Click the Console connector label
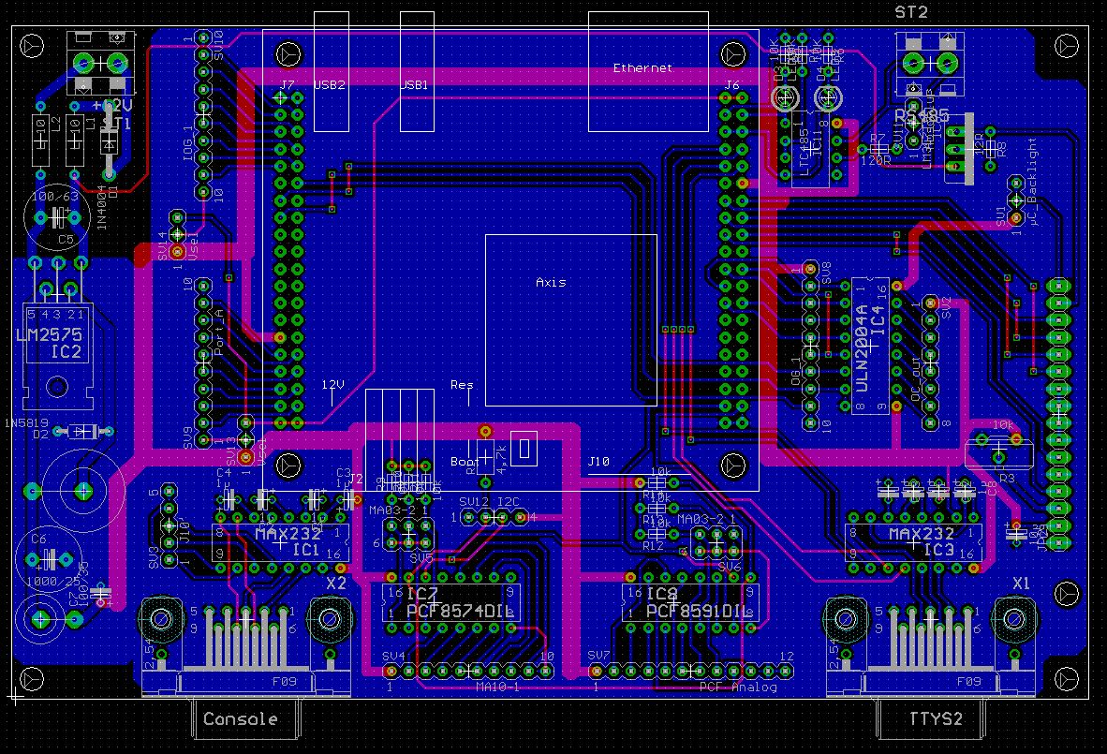The image size is (1107, 754). pos(240,718)
